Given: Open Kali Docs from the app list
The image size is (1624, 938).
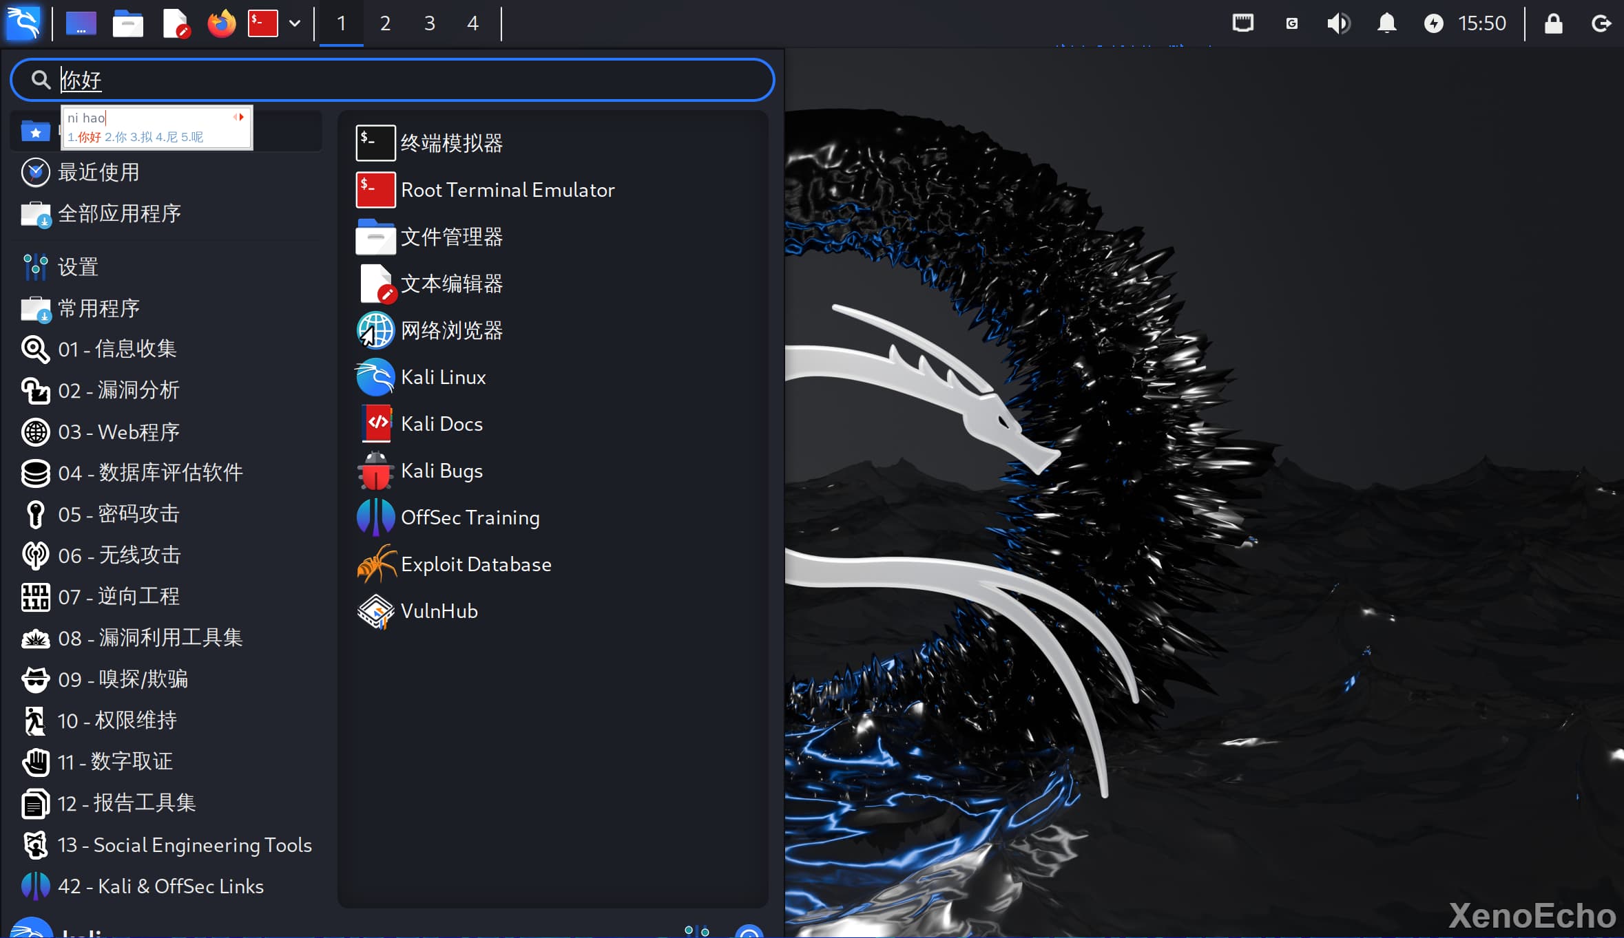Looking at the screenshot, I should click(x=441, y=424).
